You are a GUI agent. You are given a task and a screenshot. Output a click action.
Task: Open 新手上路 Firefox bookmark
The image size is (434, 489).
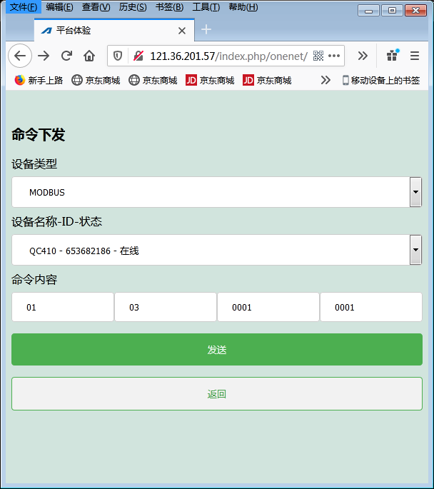click(39, 81)
